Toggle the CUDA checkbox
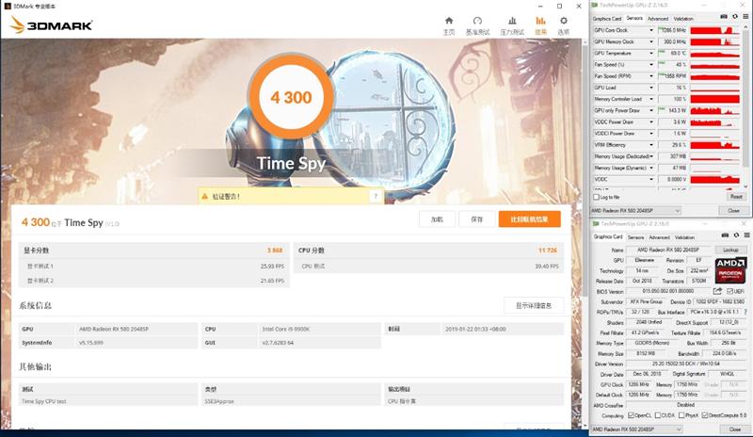The width and height of the screenshot is (753, 437). 657,415
